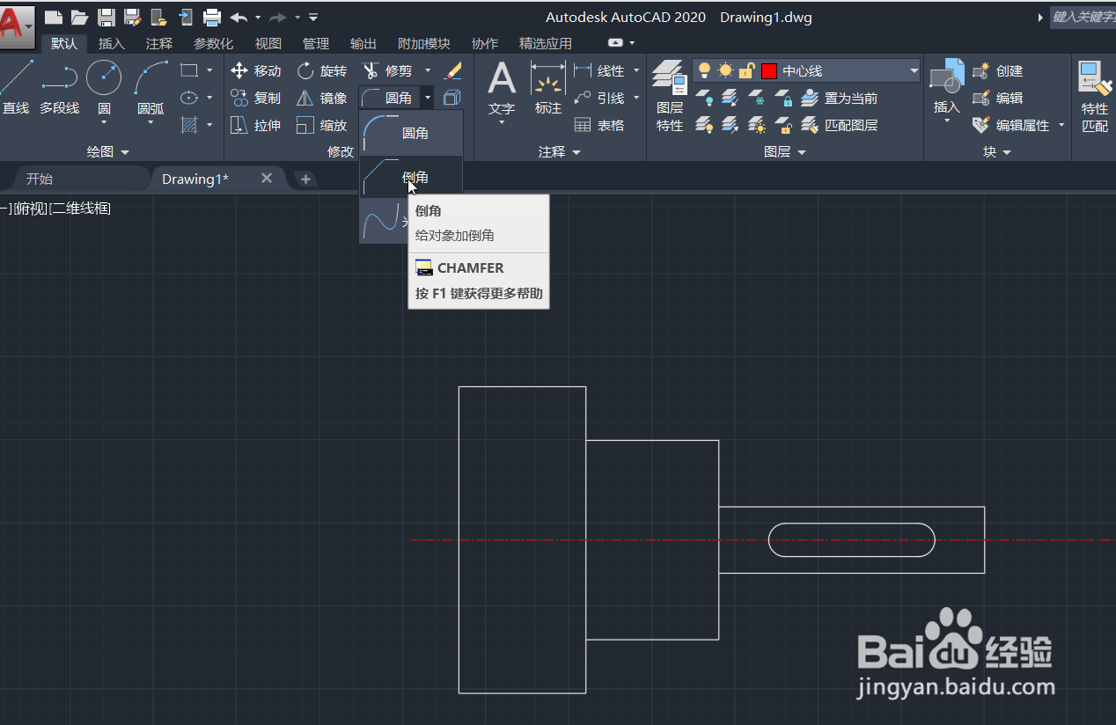Click the 匹配图层 button
1116x725 pixels.
(x=840, y=125)
